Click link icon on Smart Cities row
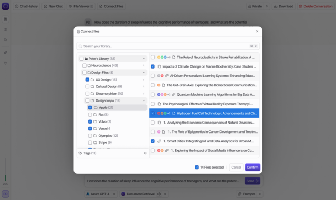This screenshot has width=336, height=200. (159, 141)
